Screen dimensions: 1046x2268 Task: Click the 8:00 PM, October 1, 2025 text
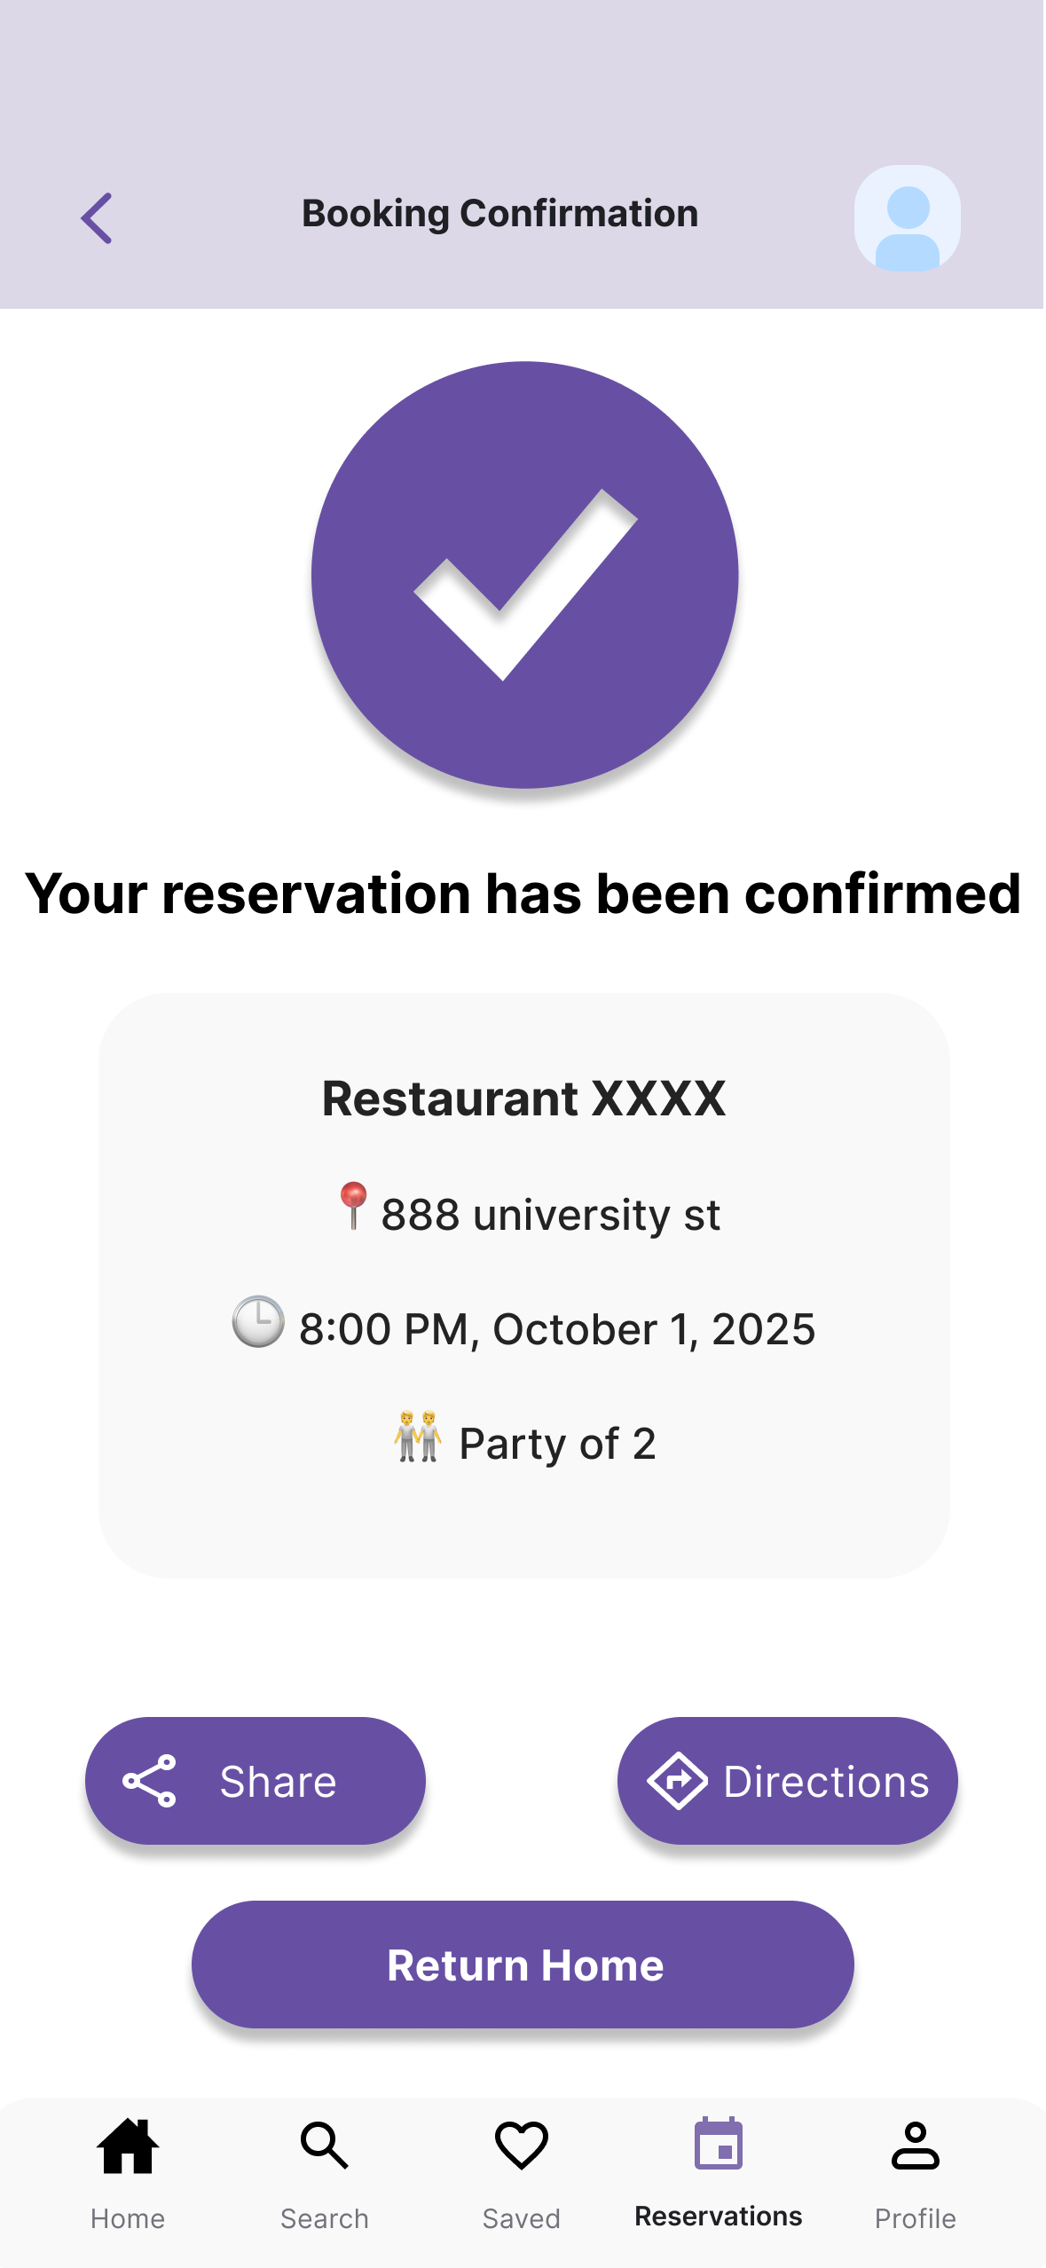point(557,1329)
